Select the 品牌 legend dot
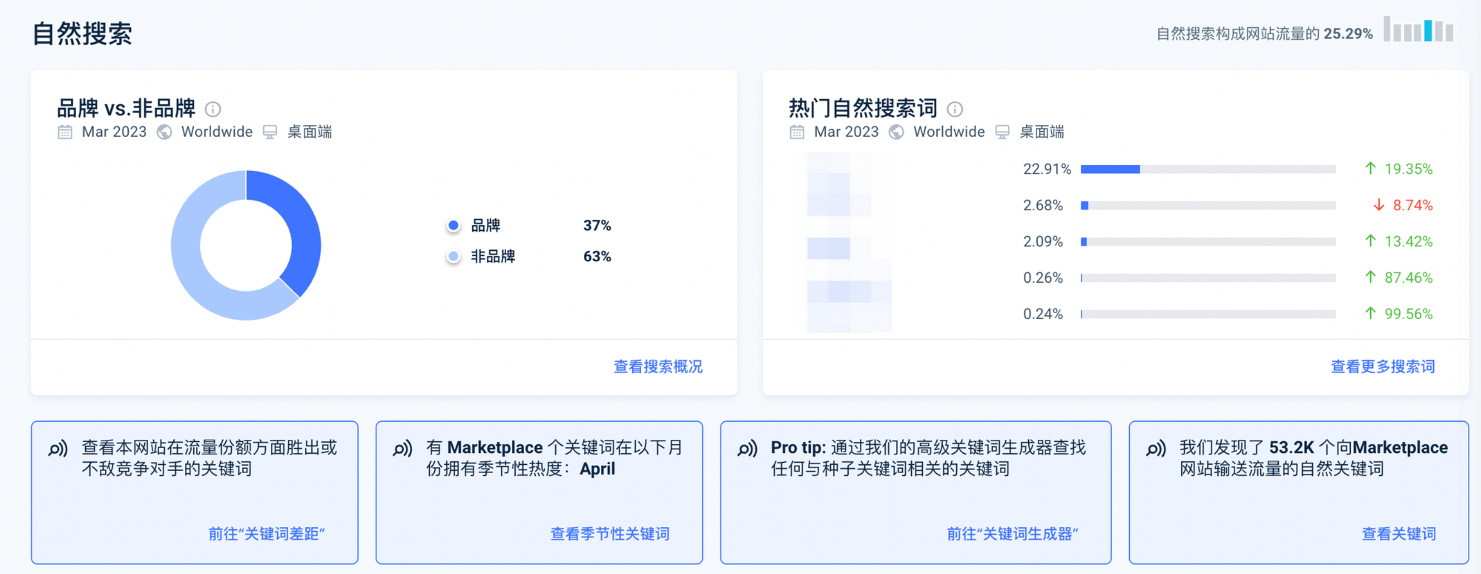This screenshot has width=1481, height=574. pyautogui.click(x=454, y=226)
